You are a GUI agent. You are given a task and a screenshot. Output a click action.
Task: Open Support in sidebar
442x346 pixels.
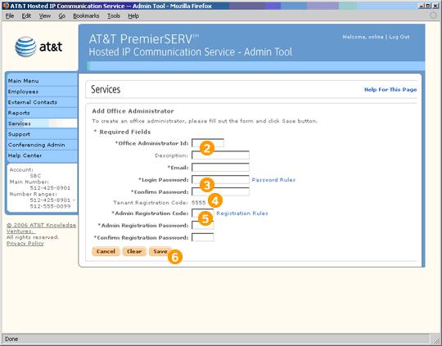coord(42,134)
